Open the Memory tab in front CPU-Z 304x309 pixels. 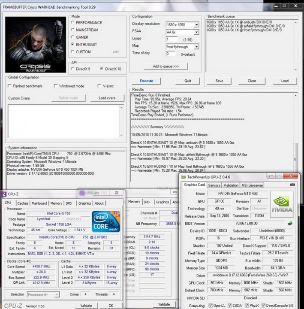tap(56, 203)
